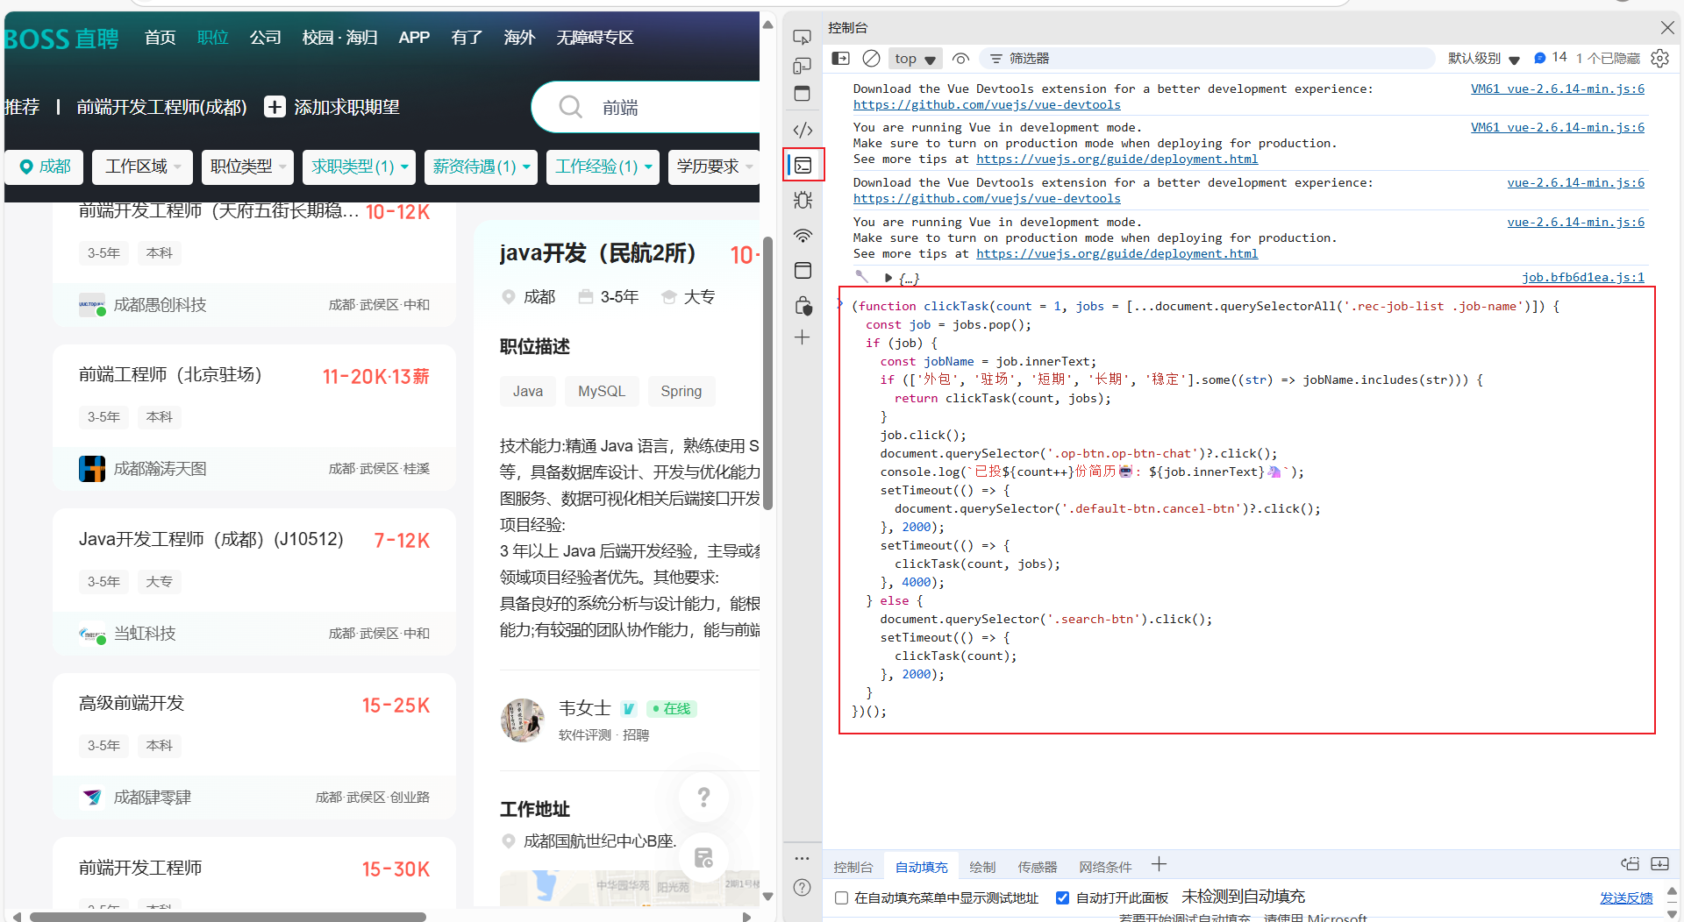1684x922 pixels.
Task: Clear the console with the circle-slash icon
Action: [x=871, y=59]
